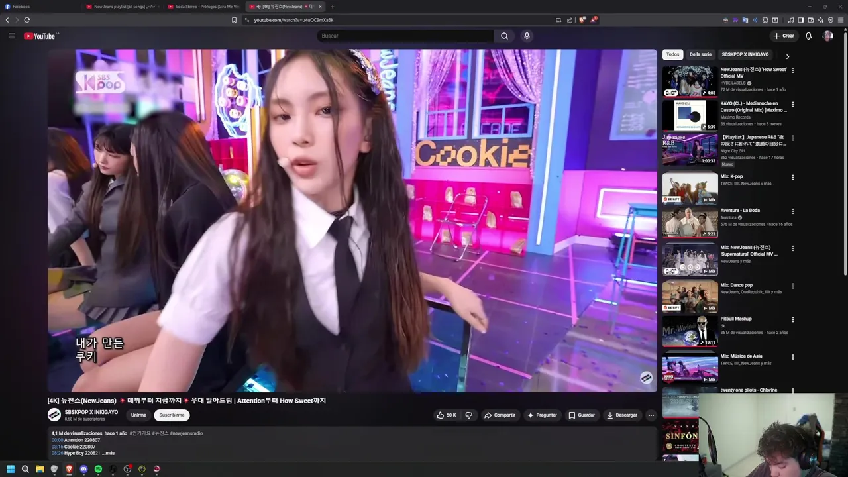Save video with Guardar button

point(582,415)
